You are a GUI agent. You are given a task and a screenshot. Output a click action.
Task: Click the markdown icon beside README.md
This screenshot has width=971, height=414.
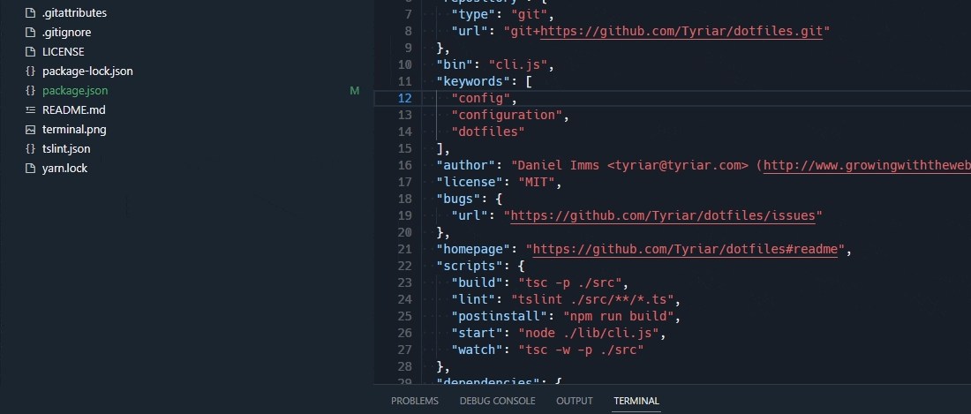[30, 109]
